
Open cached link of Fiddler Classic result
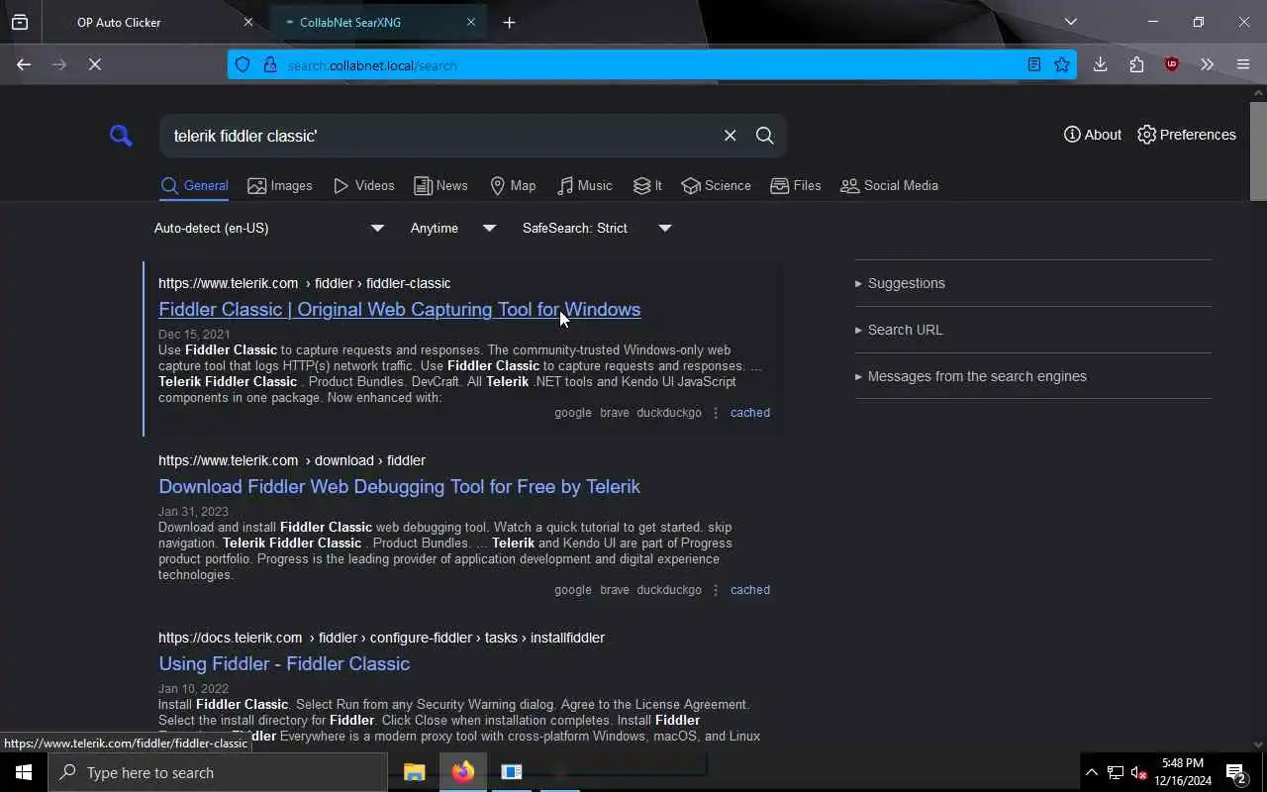pos(749,413)
